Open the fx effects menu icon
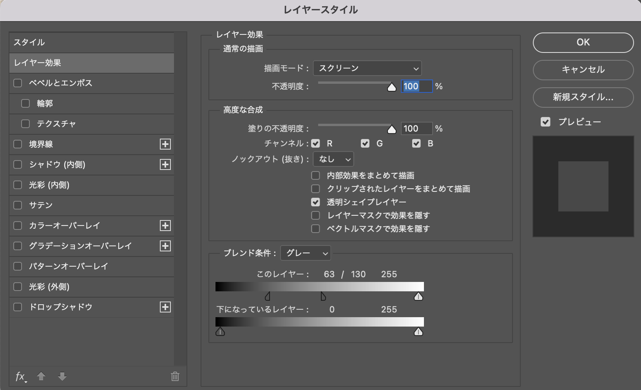The image size is (641, 390). (20, 377)
